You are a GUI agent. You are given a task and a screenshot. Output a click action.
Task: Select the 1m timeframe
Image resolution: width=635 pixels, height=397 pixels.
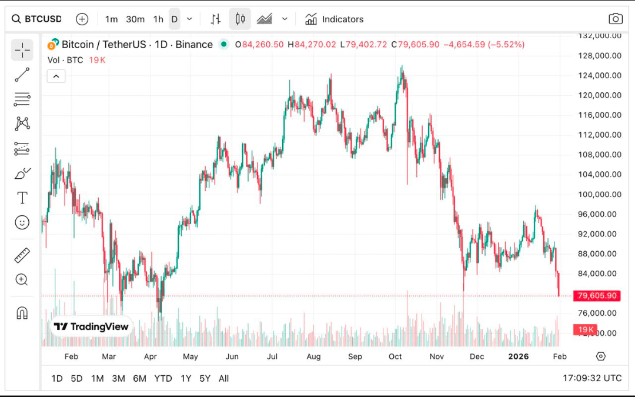[x=111, y=19]
